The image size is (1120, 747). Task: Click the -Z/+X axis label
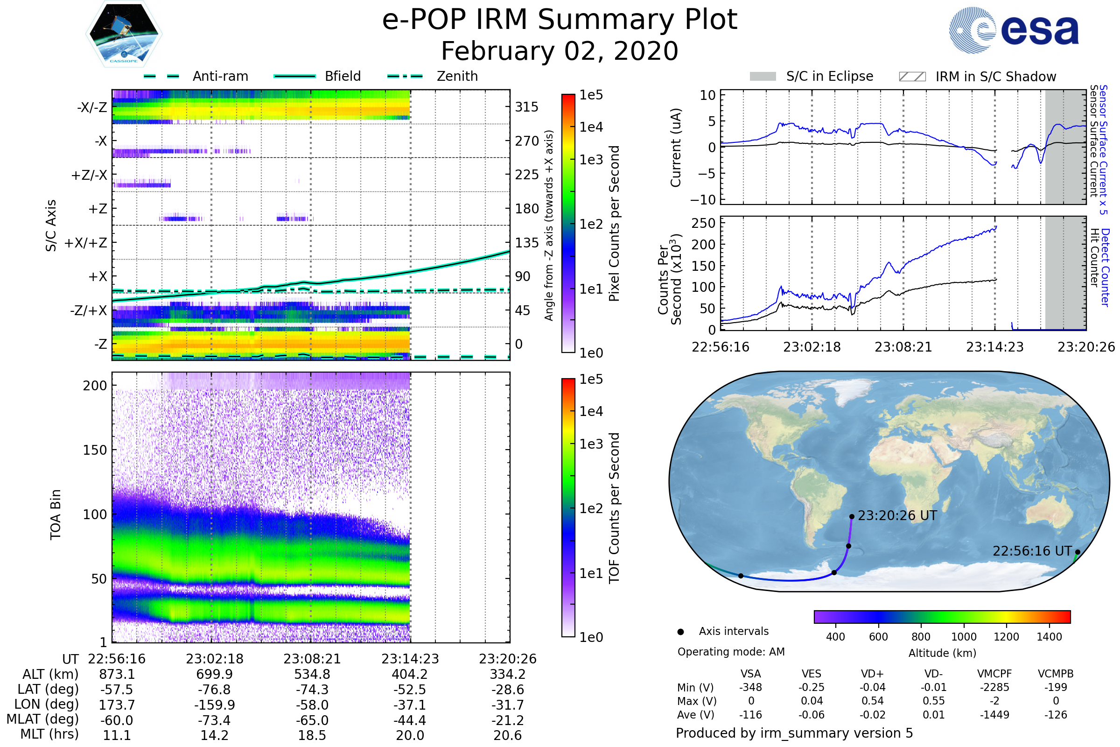89,310
